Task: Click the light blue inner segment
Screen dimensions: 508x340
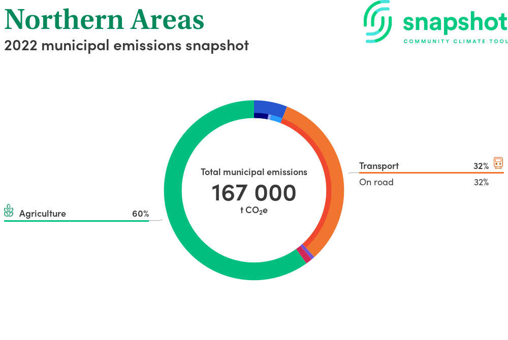Action: tap(276, 119)
